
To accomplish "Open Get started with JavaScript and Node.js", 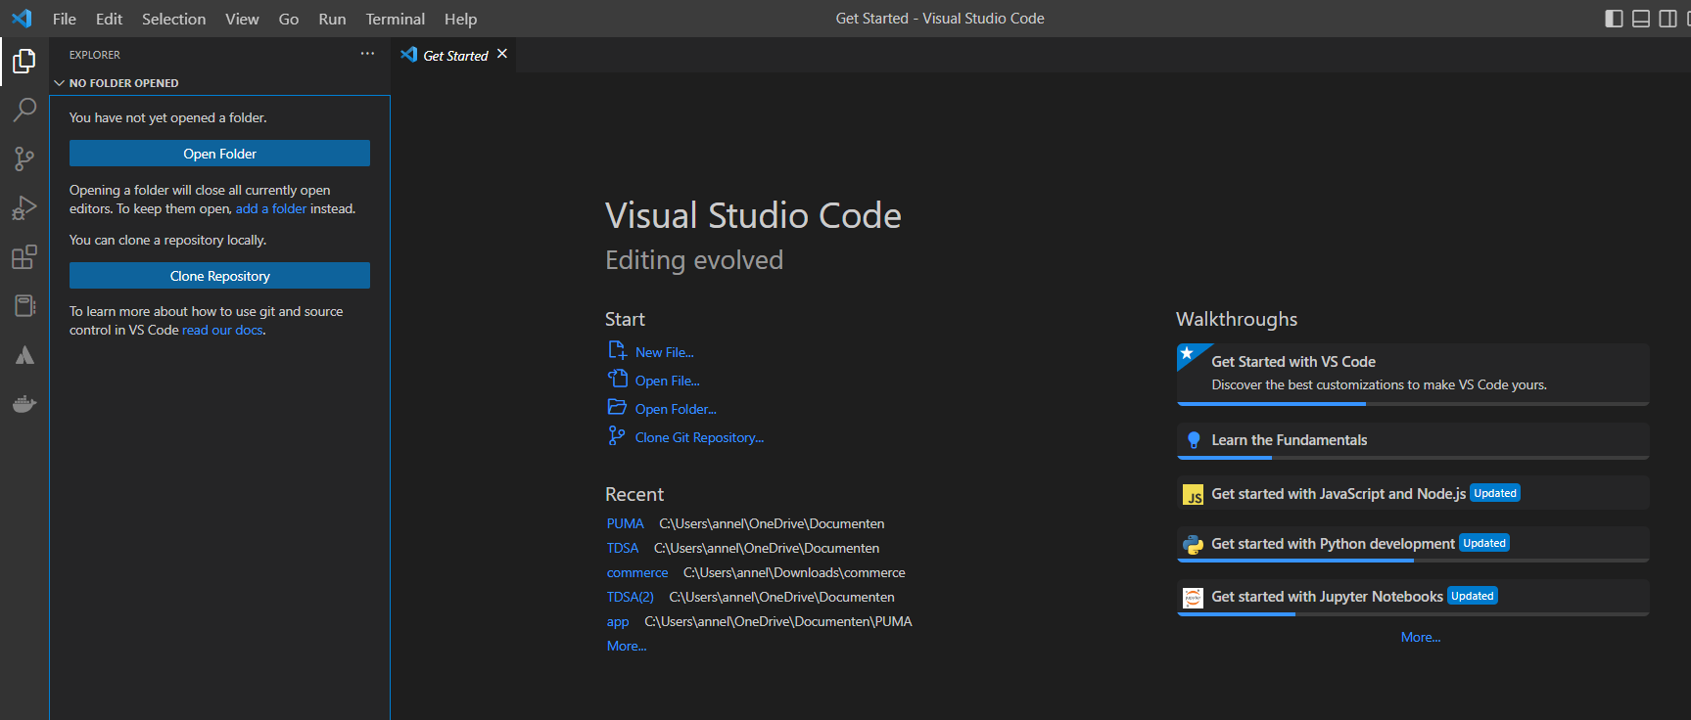I will 1413,493.
